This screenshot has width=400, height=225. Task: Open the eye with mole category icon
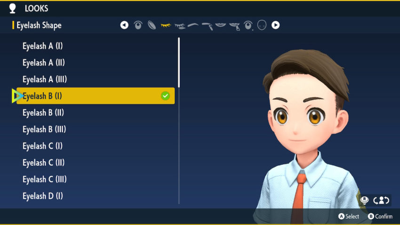click(x=248, y=25)
